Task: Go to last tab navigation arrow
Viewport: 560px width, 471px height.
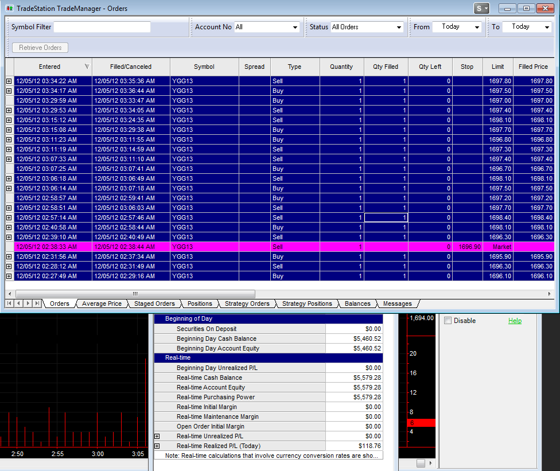Action: (x=37, y=303)
